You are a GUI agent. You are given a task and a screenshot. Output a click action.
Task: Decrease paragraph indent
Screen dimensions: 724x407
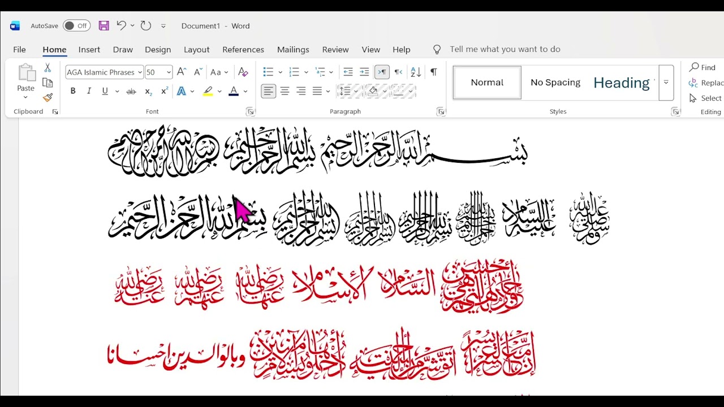point(348,72)
